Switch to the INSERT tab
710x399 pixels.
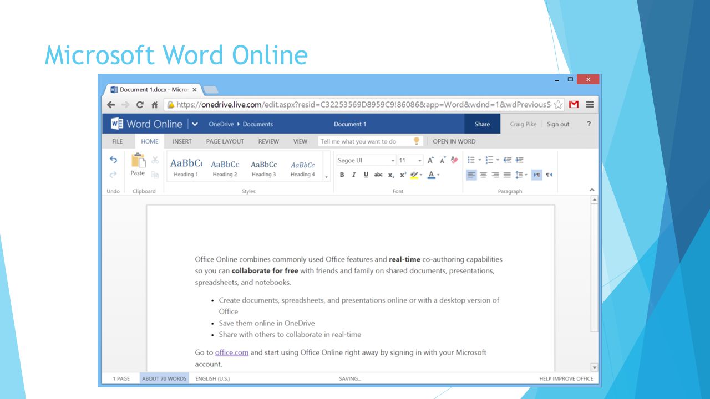pyautogui.click(x=182, y=141)
